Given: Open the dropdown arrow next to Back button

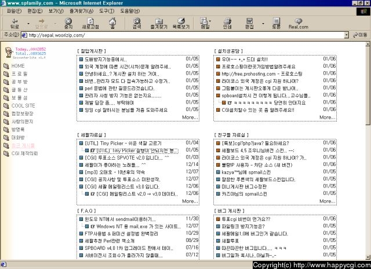Looking at the screenshot, I should tap(28, 24).
